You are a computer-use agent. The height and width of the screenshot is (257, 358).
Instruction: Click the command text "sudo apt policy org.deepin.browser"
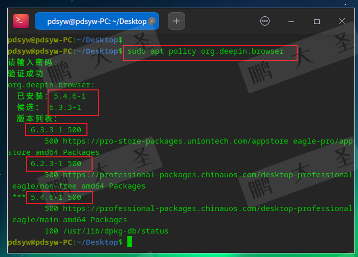(206, 52)
